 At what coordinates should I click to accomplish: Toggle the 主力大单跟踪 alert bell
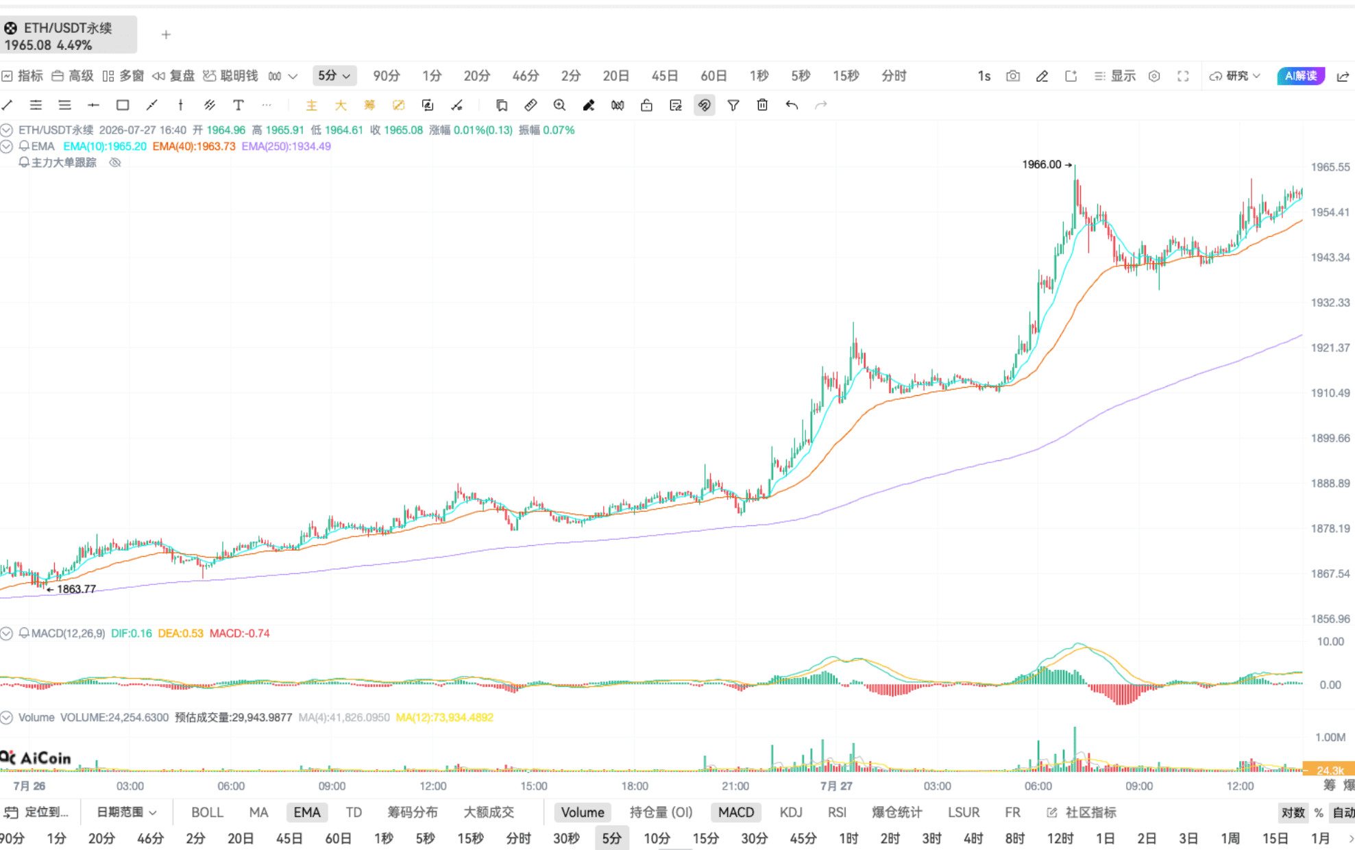24,162
